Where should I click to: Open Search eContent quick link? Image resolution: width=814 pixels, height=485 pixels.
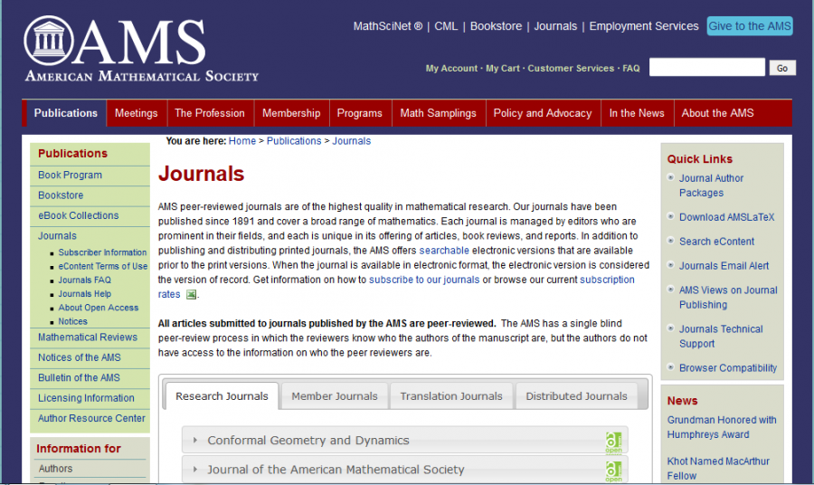[x=717, y=242]
